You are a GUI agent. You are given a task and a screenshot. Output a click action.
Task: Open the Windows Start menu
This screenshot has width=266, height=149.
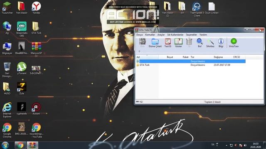(5, 145)
